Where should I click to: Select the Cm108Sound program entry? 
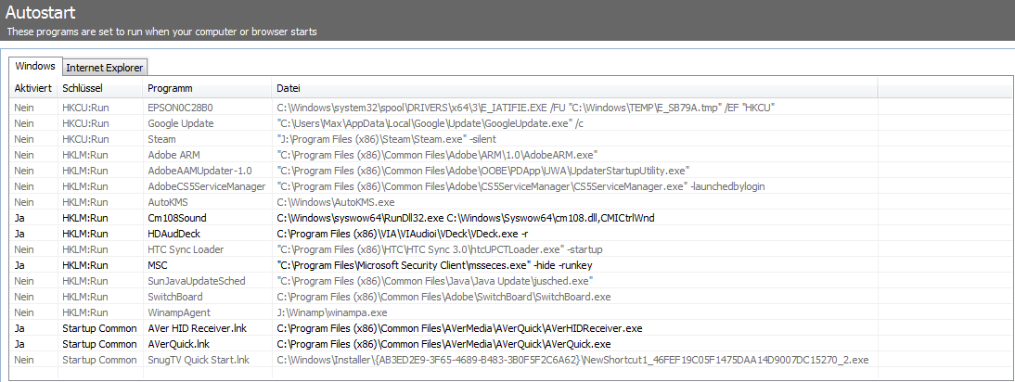click(176, 218)
